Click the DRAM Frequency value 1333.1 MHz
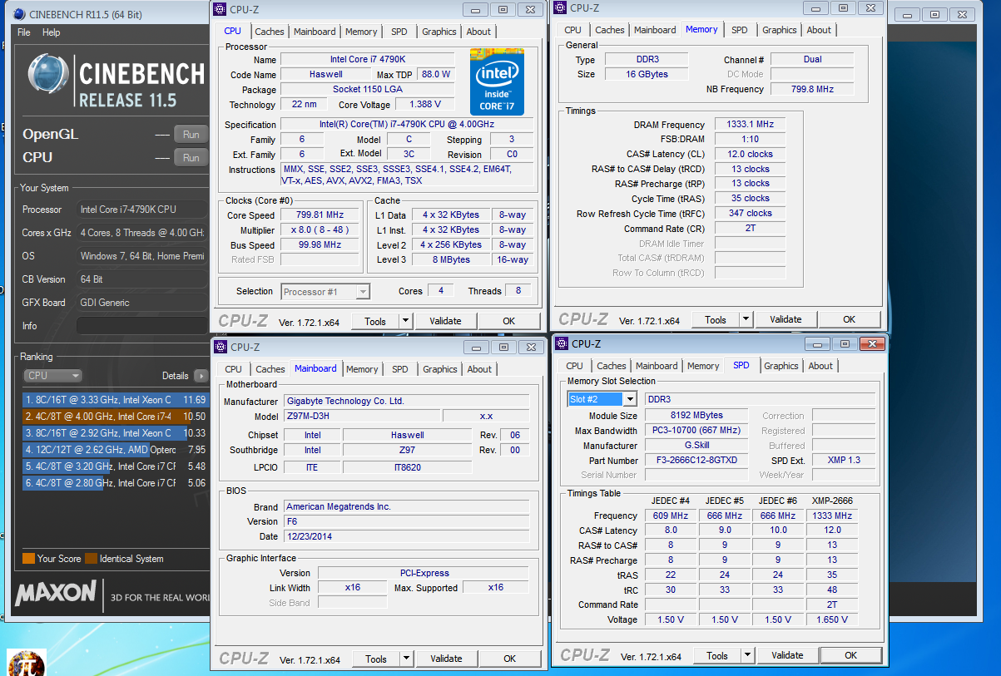The height and width of the screenshot is (676, 1001). [x=750, y=125]
